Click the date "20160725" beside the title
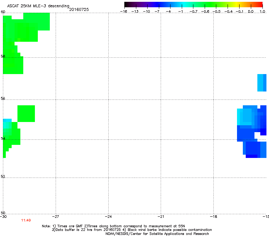 click(x=79, y=9)
